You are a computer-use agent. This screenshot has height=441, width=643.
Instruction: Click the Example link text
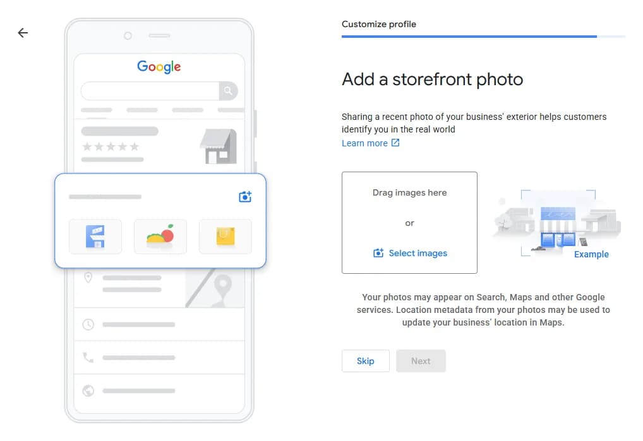pos(591,254)
